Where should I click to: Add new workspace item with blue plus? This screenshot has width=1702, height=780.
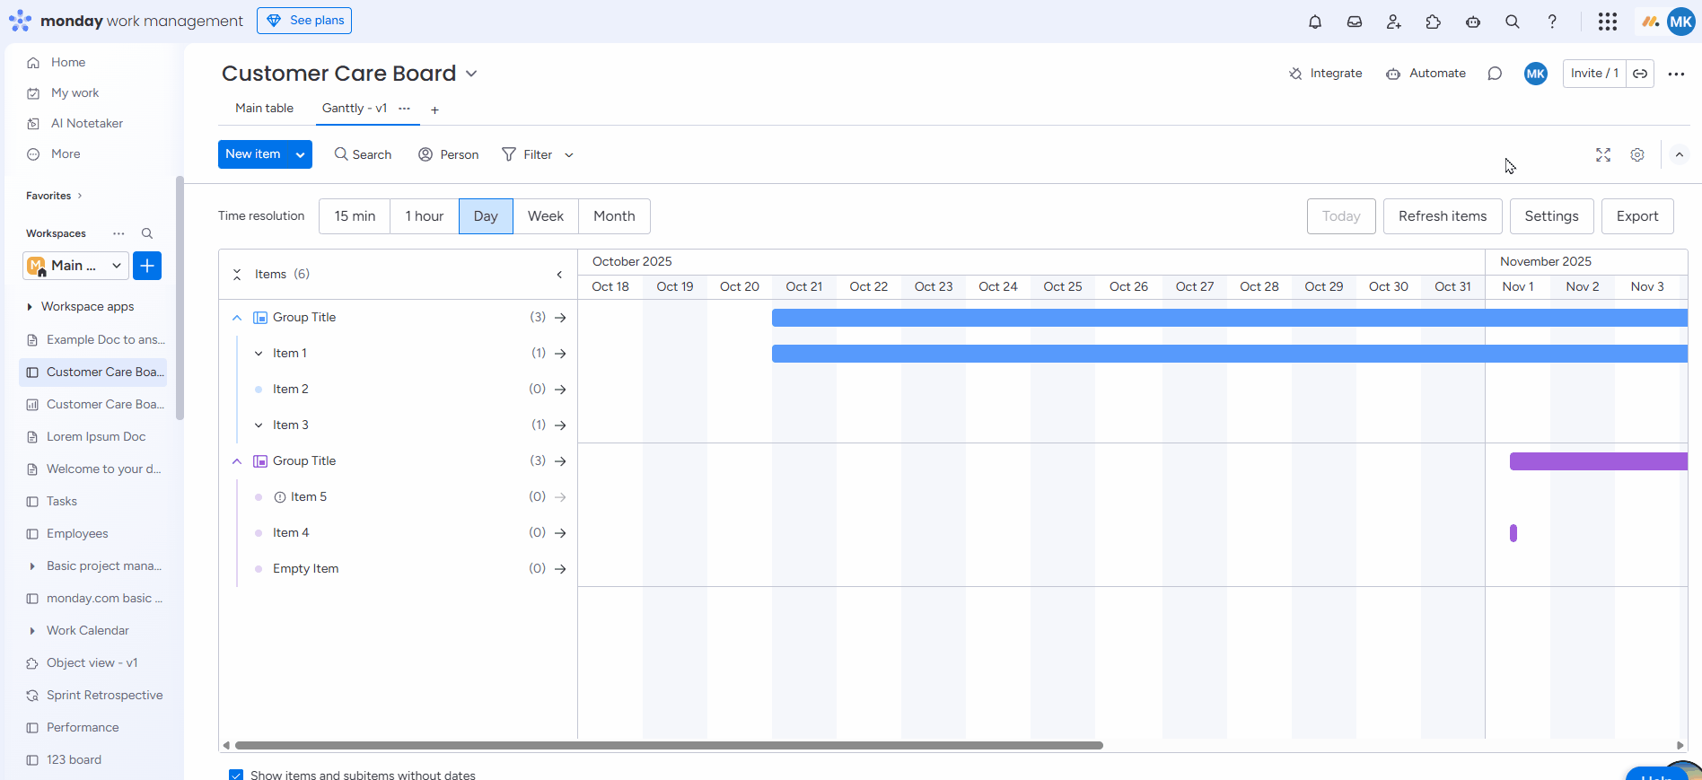click(147, 266)
